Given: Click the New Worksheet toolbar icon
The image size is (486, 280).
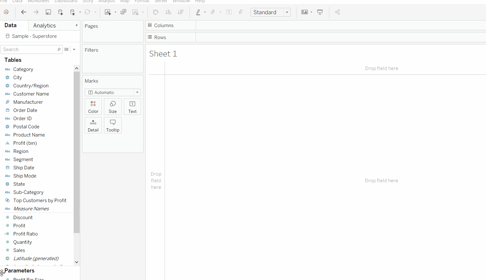Looking at the screenshot, I should 108,12.
